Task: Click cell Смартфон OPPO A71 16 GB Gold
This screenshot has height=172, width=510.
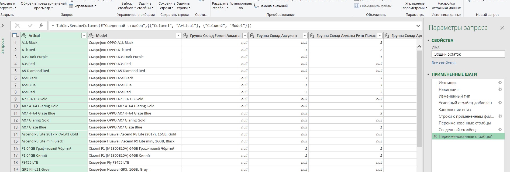Action: click(x=135, y=99)
